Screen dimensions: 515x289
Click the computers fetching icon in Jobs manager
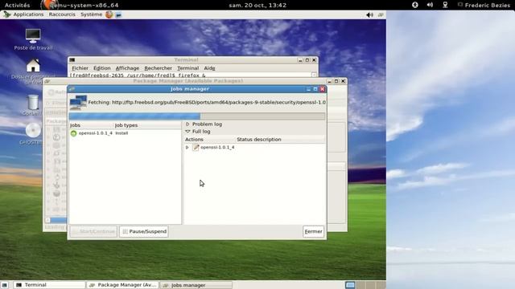coord(78,102)
